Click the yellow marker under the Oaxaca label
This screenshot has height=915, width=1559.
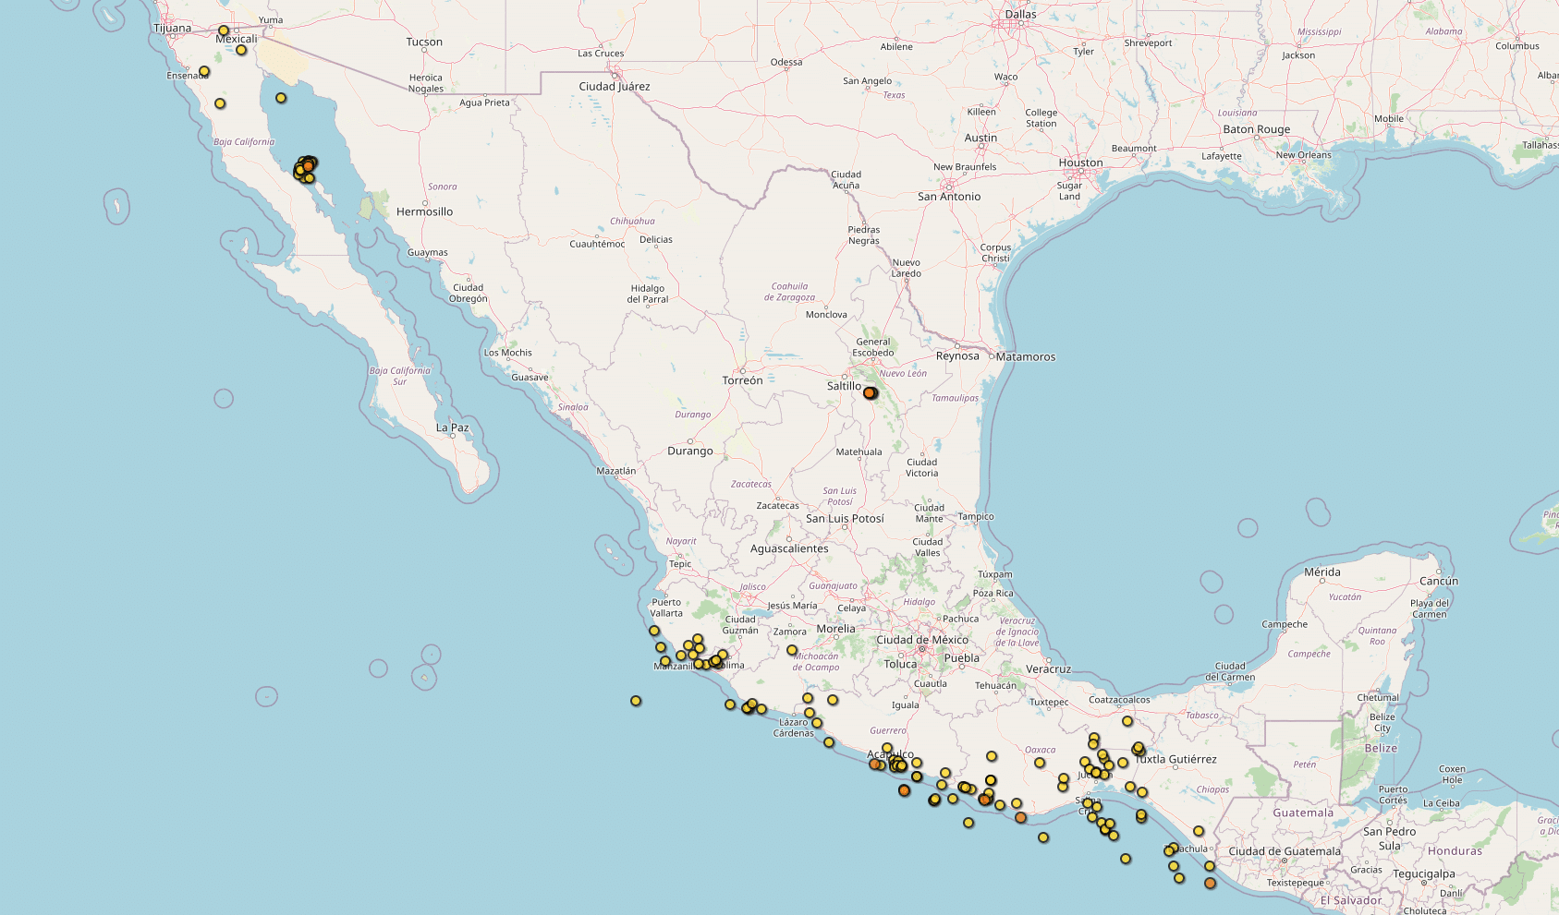(x=1040, y=763)
